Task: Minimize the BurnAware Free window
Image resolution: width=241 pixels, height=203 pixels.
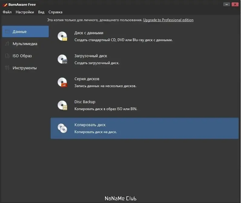Action: [x=226, y=5]
